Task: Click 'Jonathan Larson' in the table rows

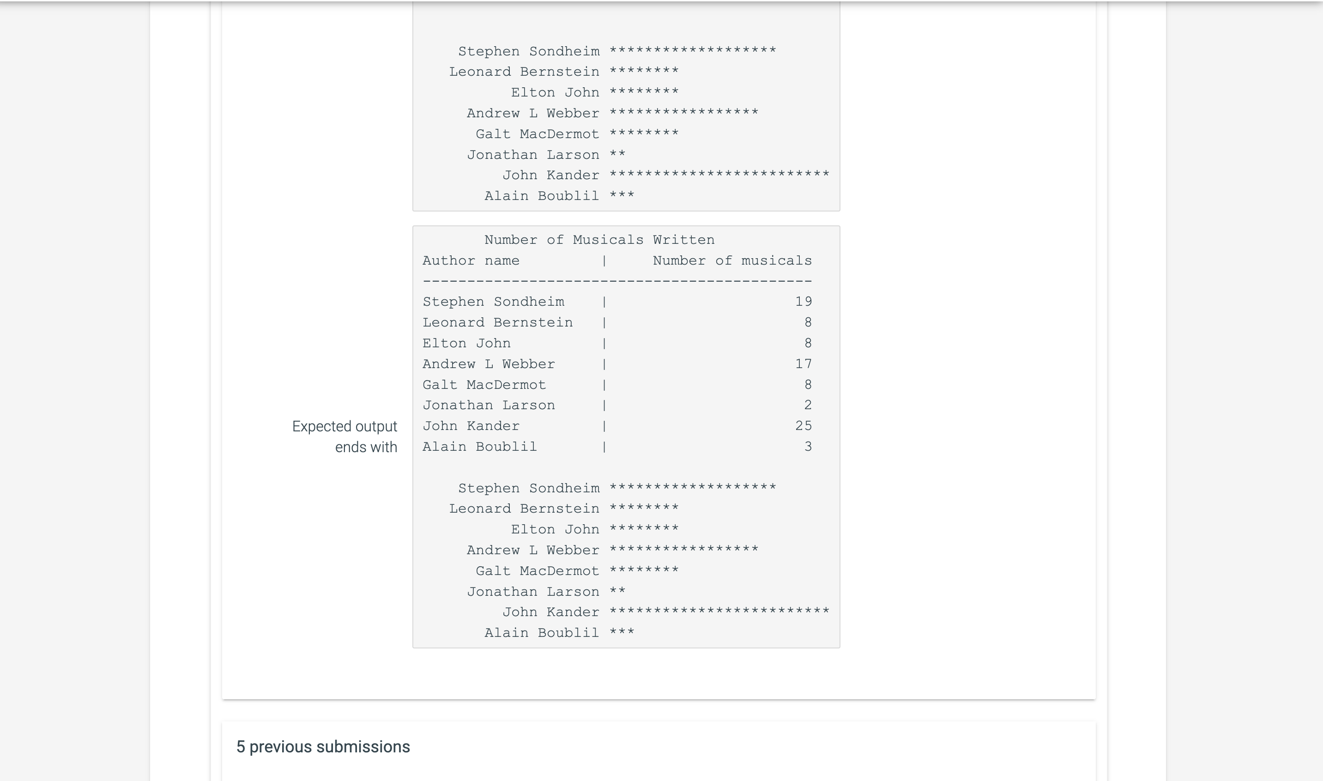Action: click(488, 405)
